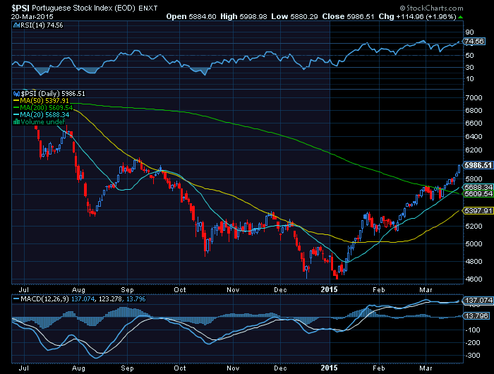494x374 pixels.
Task: Click the 6600 price axis label
Action: tap(474, 123)
